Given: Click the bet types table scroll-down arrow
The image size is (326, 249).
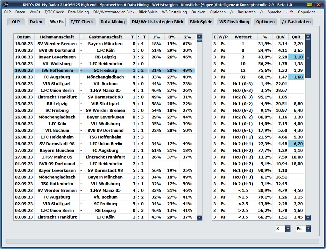Looking at the screenshot, I should coord(308,218).
